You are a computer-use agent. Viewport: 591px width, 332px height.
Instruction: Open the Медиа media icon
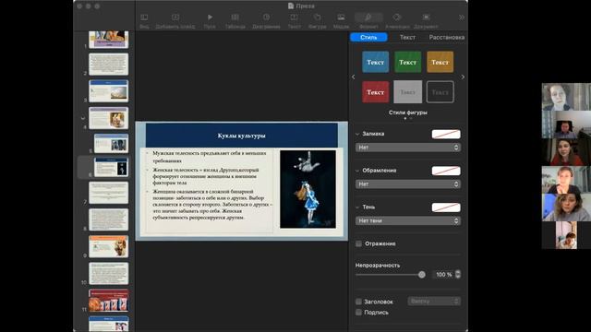(341, 18)
